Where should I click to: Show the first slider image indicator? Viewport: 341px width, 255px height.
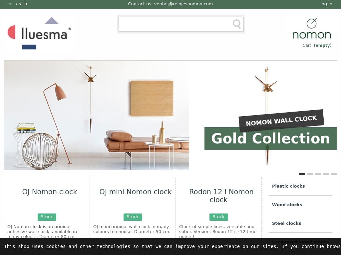coord(302,174)
